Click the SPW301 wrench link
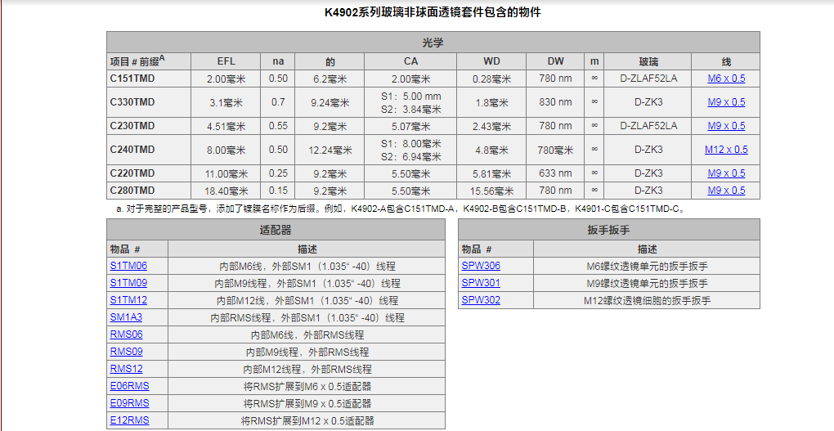 click(481, 283)
